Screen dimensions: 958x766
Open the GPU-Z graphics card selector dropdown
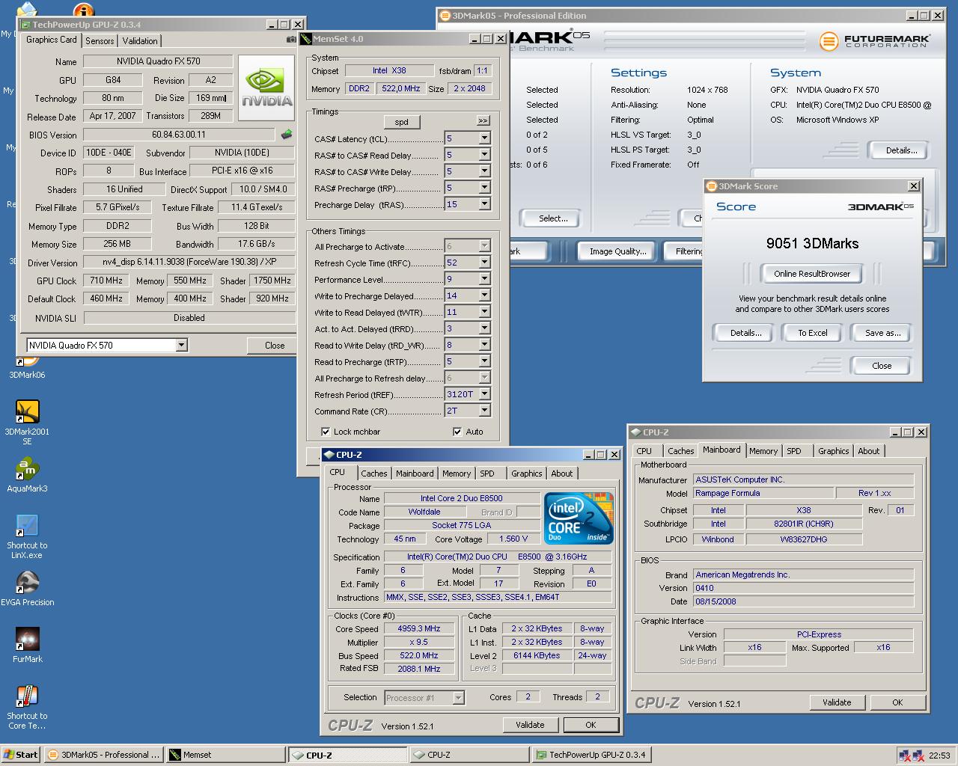pos(181,345)
